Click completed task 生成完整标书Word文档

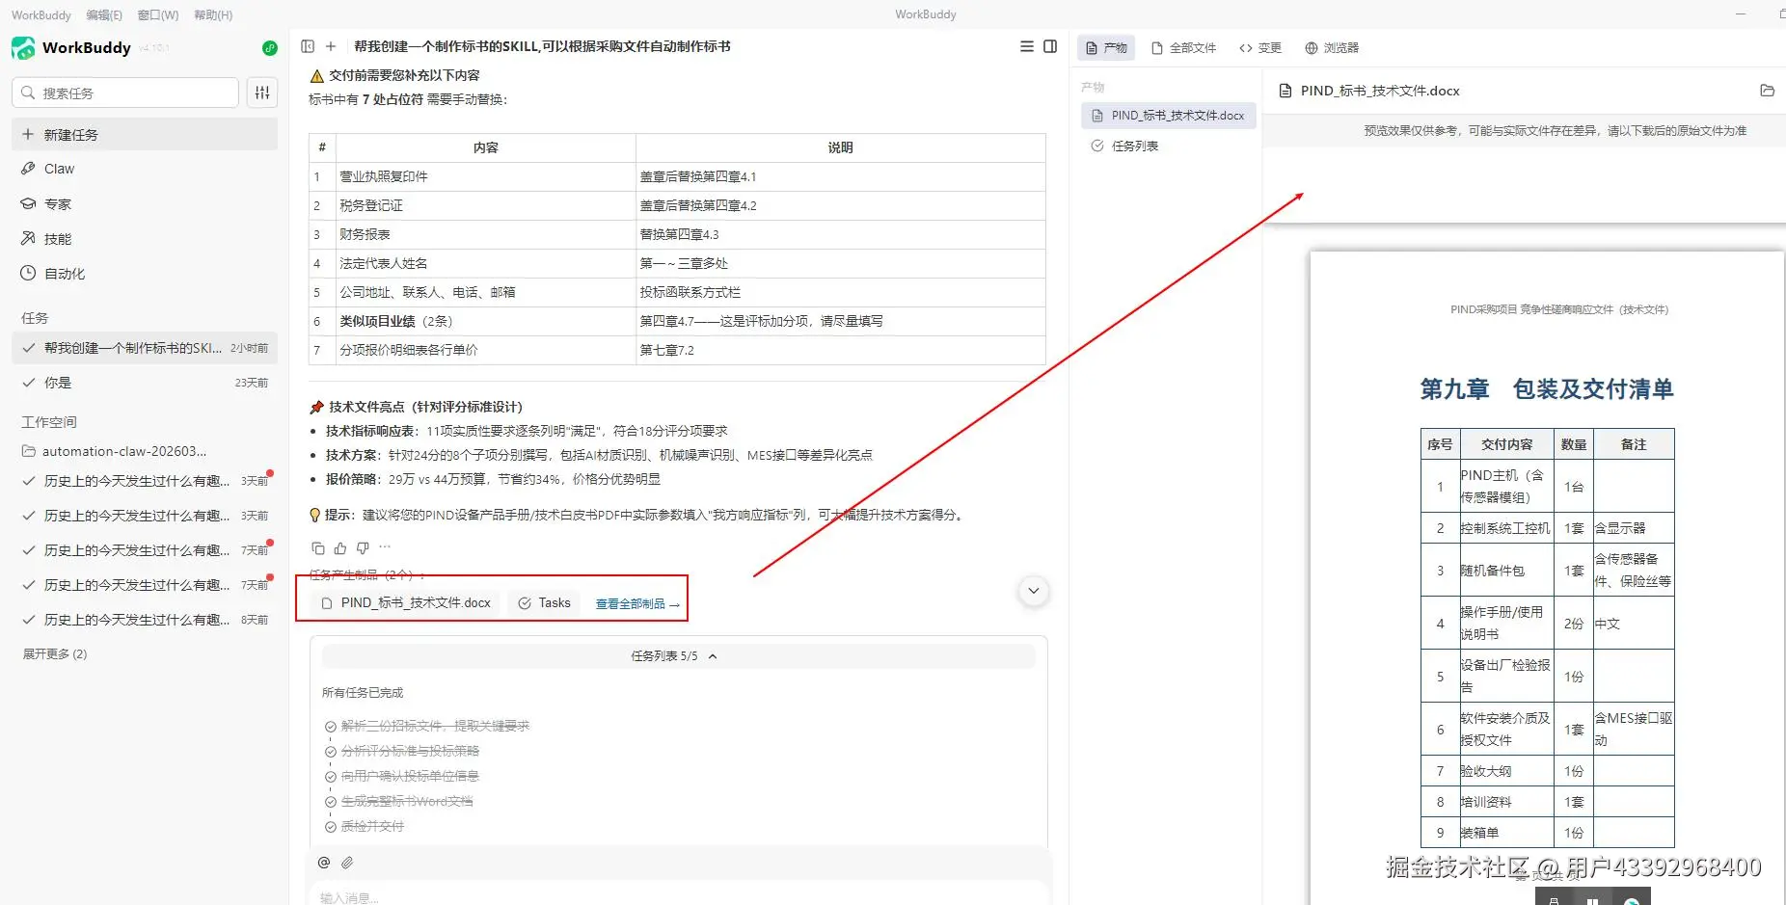(x=407, y=801)
